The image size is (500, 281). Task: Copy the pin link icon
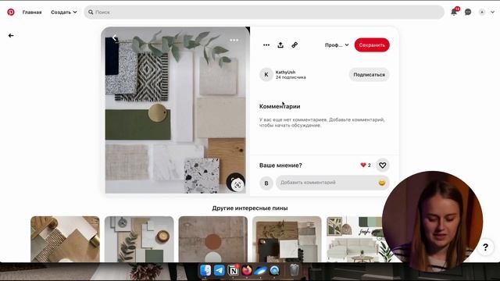[x=295, y=45]
